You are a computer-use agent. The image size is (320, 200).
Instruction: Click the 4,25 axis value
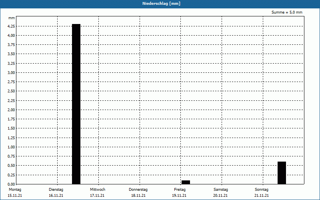point(11,26)
